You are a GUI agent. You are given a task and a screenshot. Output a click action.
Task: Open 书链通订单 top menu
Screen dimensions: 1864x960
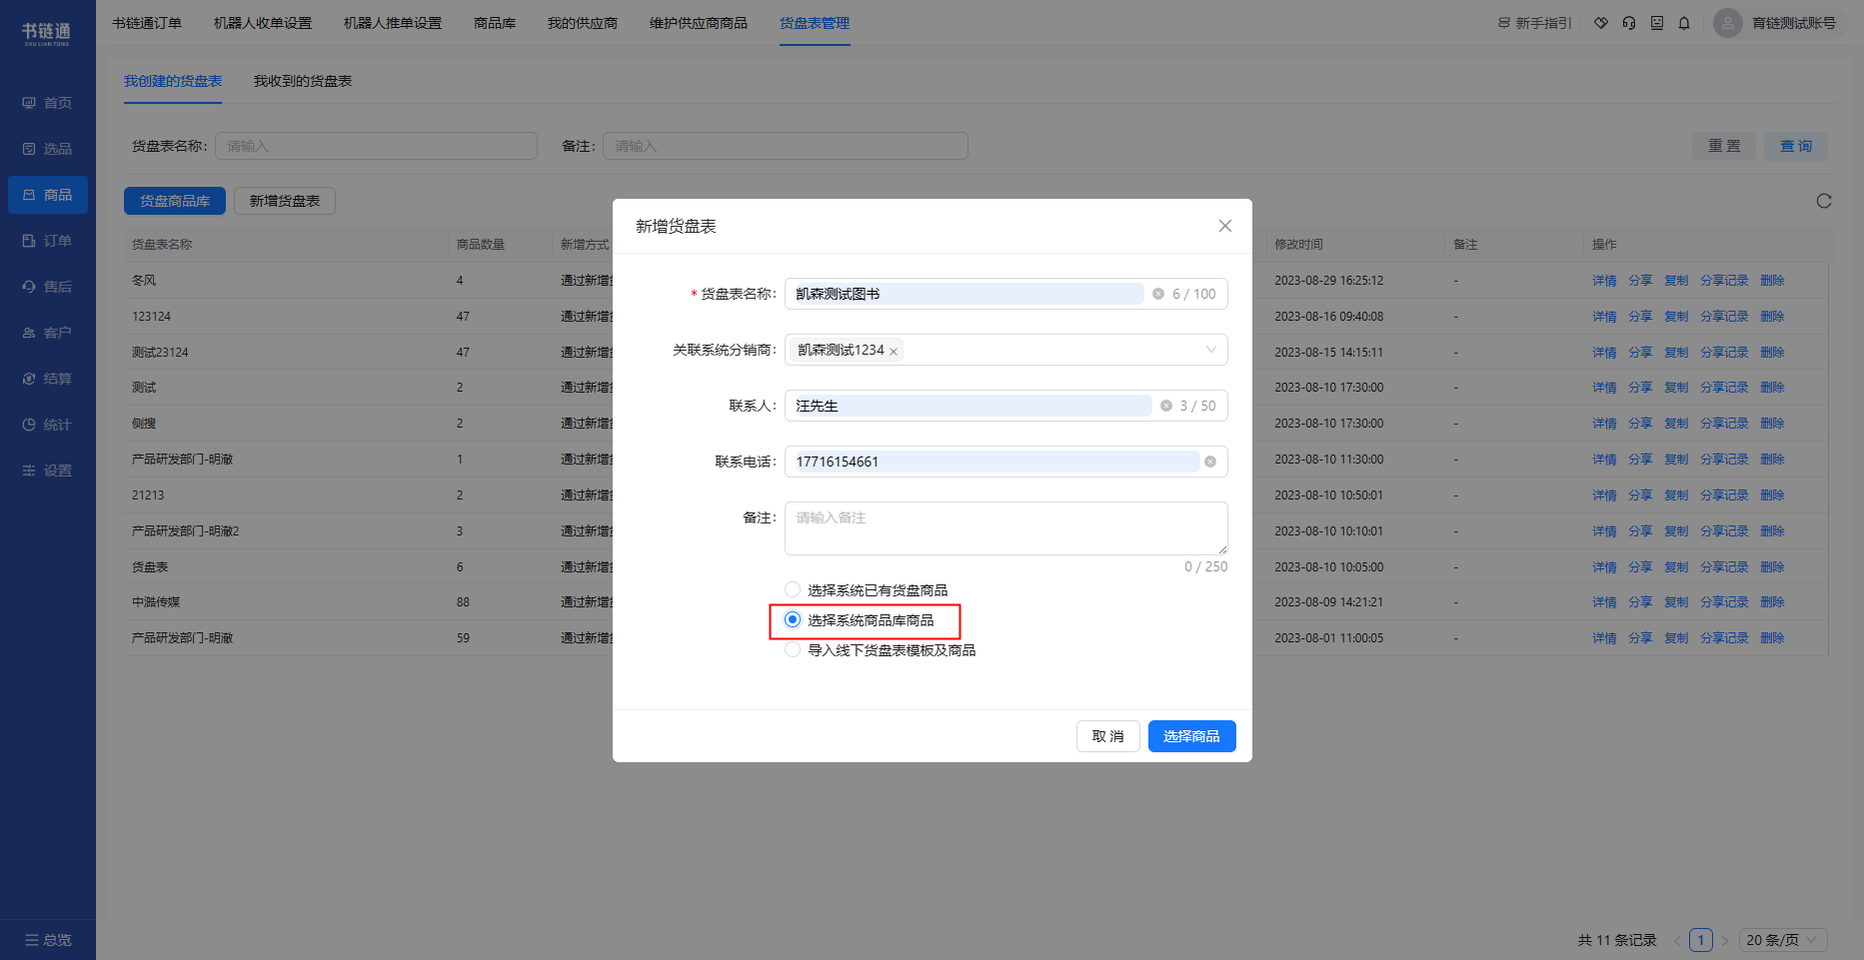147,23
